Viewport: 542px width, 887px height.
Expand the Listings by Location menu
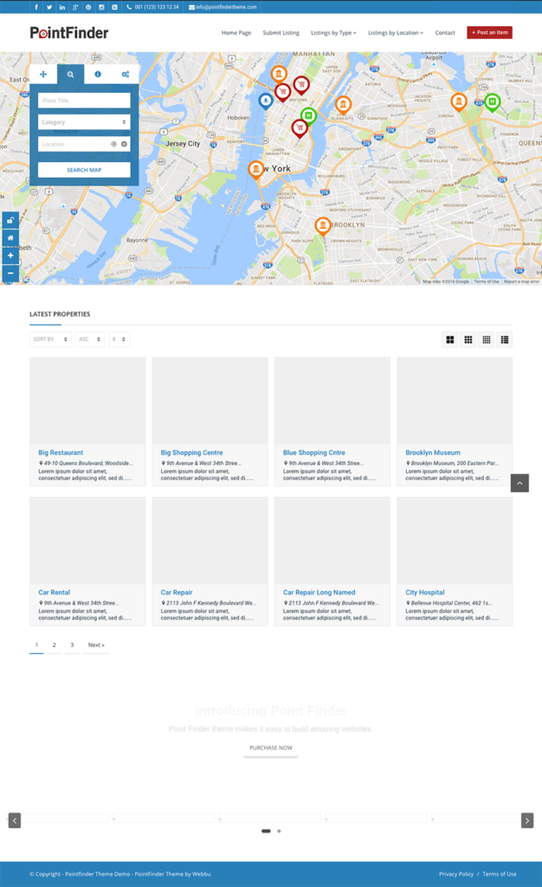pyautogui.click(x=396, y=33)
